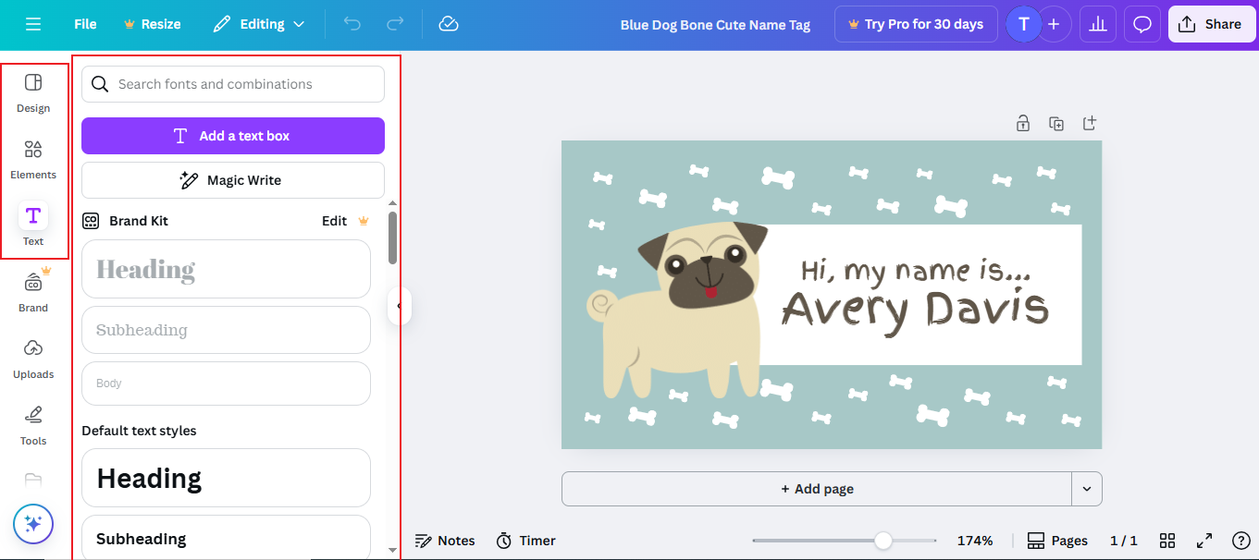Click the + Add page button
1259x560 pixels.
tap(817, 489)
